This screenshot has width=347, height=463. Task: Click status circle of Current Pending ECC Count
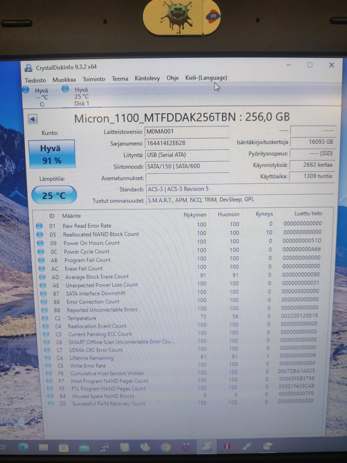(x=46, y=334)
